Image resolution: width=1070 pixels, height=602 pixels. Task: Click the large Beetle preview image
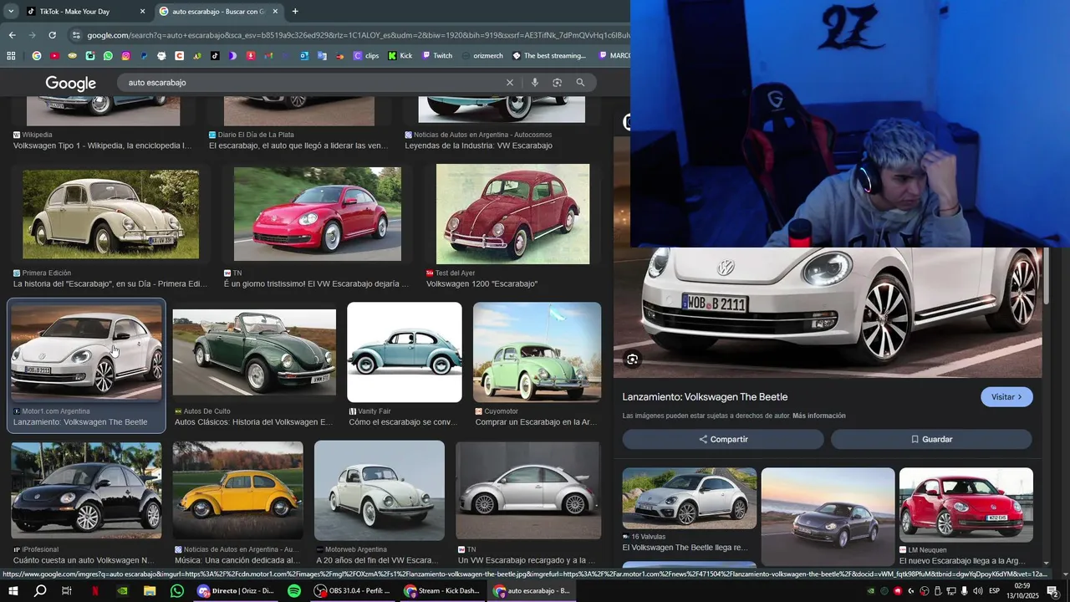(x=828, y=312)
